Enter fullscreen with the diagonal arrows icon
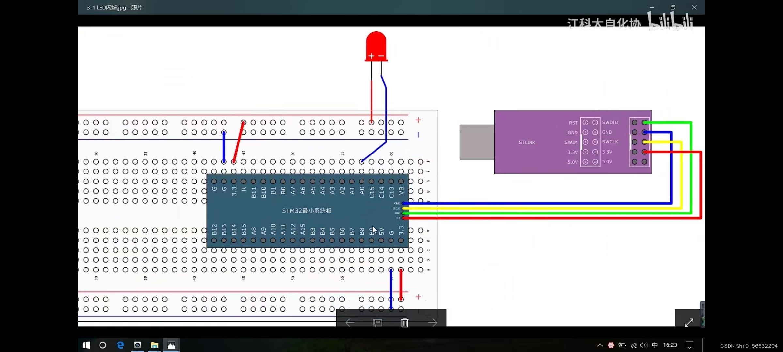The height and width of the screenshot is (352, 783). pos(689,323)
